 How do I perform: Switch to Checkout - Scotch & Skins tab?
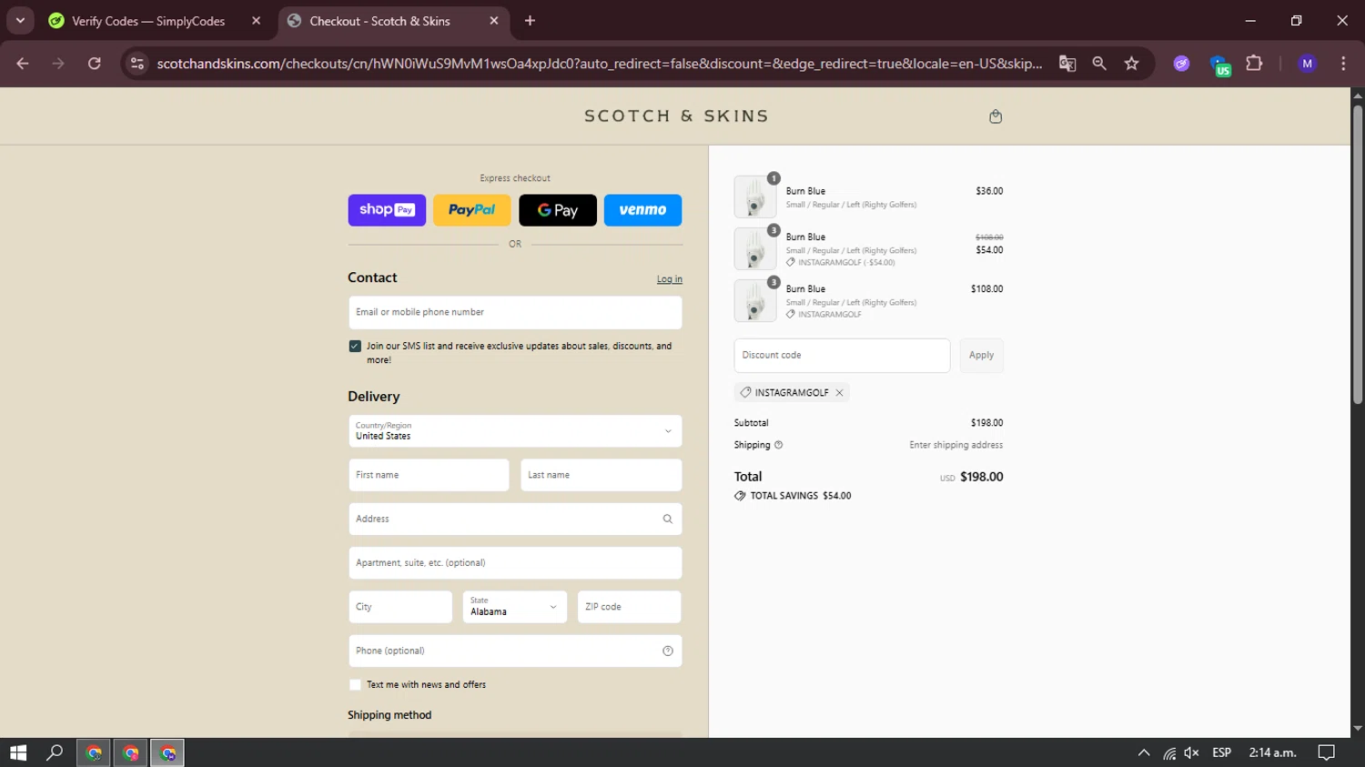coord(379,21)
